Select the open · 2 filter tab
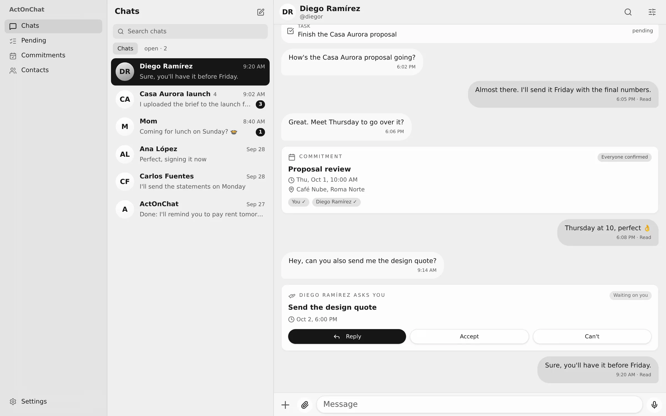This screenshot has width=666, height=416. pos(156,49)
